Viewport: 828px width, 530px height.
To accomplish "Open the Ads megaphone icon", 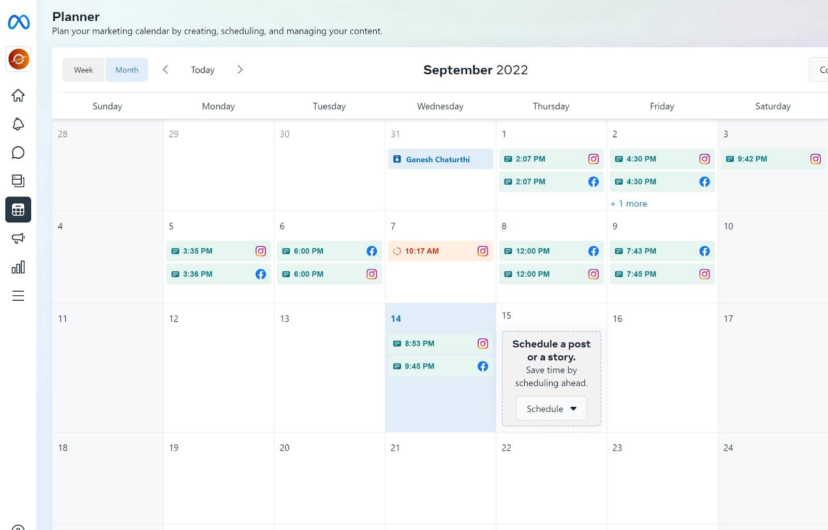I will click(x=18, y=238).
